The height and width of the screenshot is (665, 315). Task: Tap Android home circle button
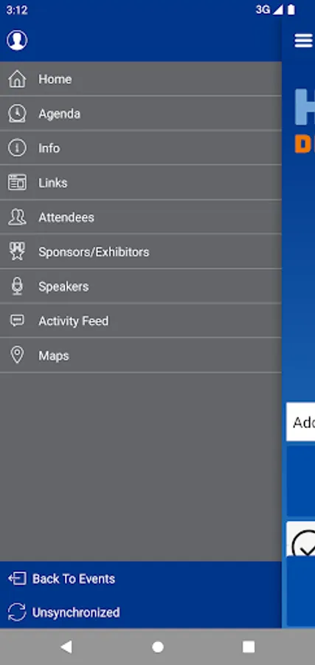pos(158,647)
